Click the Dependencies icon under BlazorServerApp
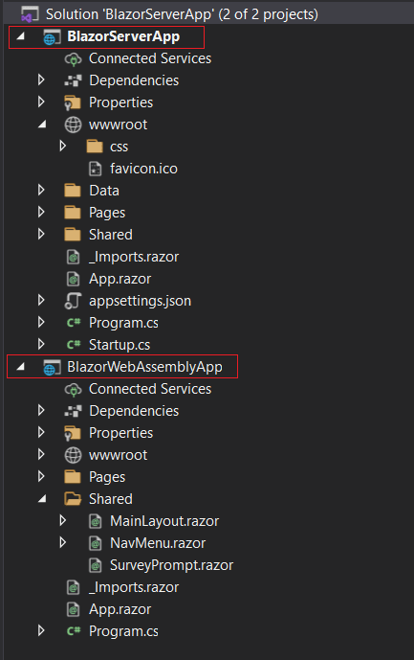This screenshot has width=414, height=660. click(x=73, y=80)
